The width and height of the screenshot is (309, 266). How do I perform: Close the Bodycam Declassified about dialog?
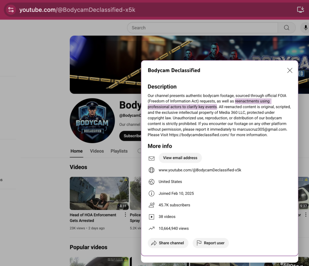pyautogui.click(x=289, y=70)
